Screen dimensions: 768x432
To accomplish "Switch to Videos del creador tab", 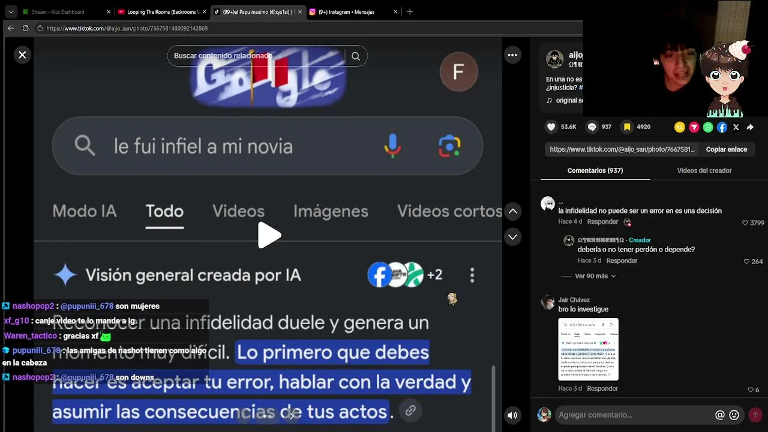I will 704,170.
